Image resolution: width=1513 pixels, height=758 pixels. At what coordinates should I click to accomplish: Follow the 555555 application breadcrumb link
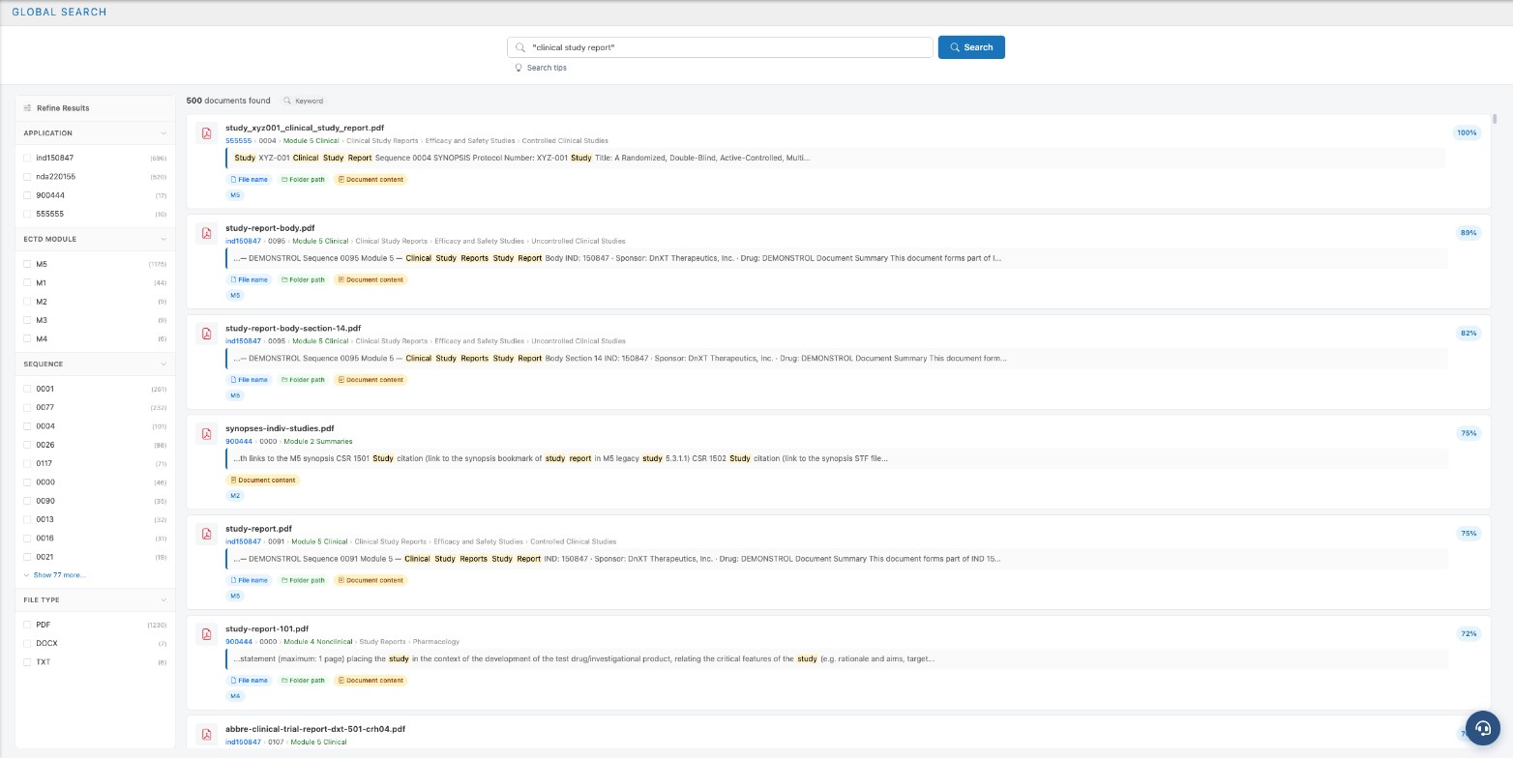tap(238, 141)
